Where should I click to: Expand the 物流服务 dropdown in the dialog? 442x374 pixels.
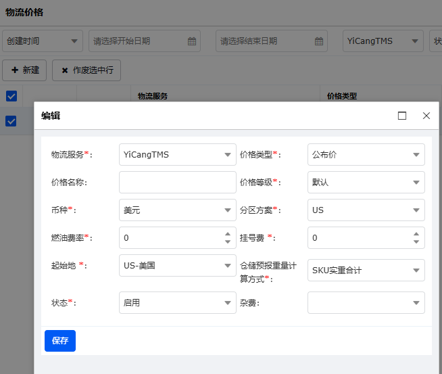click(228, 155)
